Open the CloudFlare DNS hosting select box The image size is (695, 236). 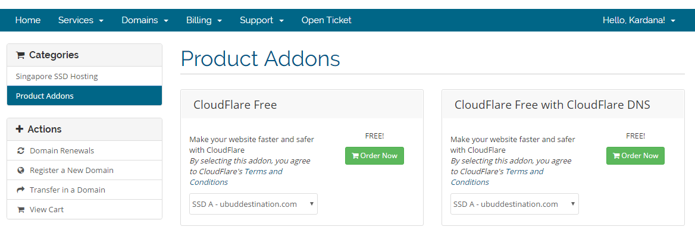[x=515, y=204]
